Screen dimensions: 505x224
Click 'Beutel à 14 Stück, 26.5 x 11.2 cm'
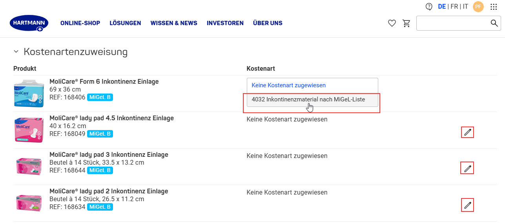click(x=97, y=199)
